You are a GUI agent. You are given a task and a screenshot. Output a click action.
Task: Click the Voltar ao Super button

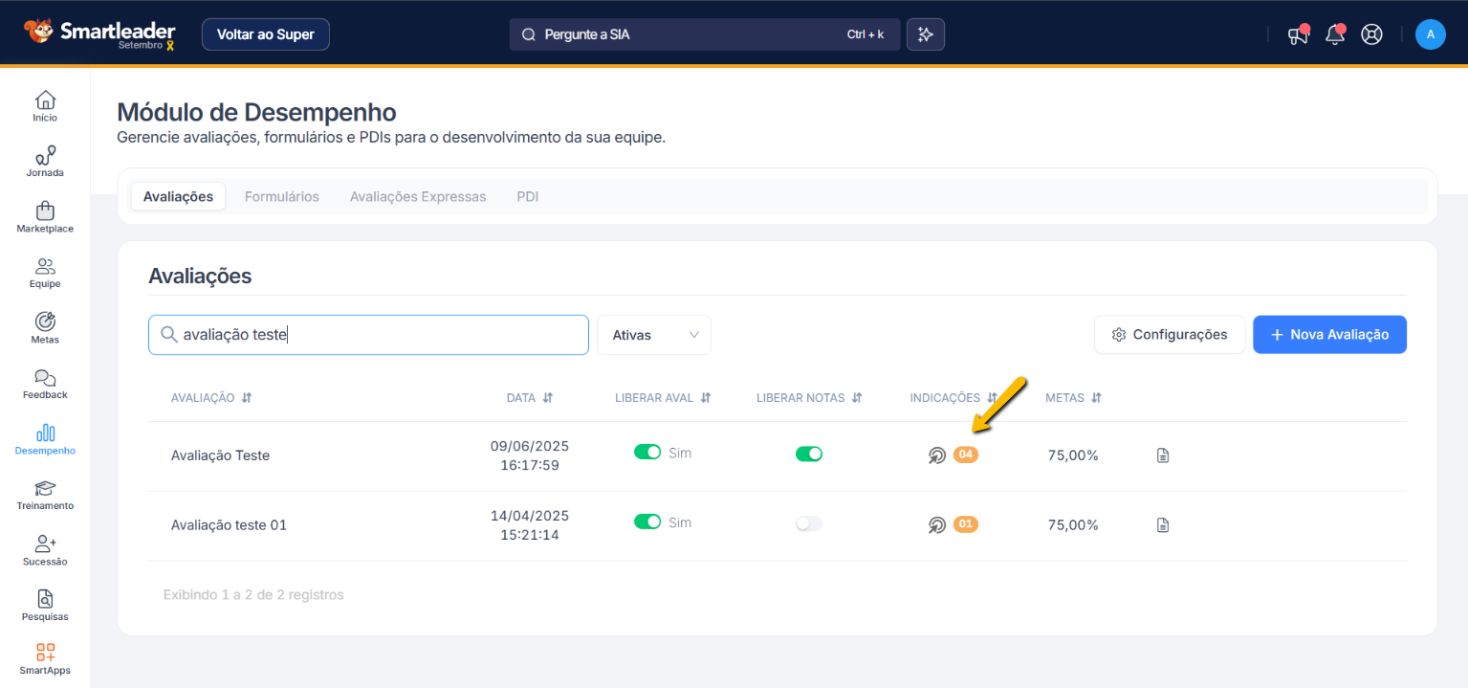pos(265,34)
